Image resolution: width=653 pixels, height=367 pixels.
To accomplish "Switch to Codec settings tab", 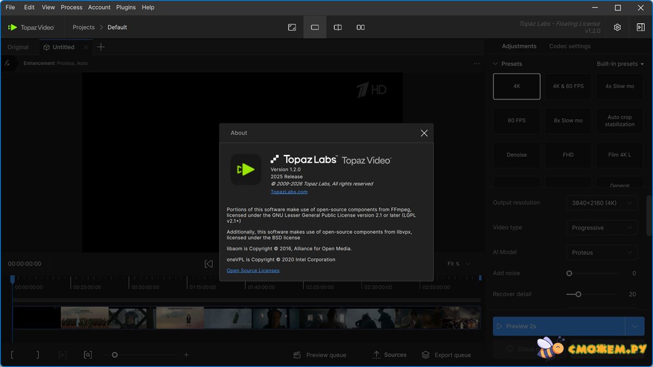I will tap(569, 46).
